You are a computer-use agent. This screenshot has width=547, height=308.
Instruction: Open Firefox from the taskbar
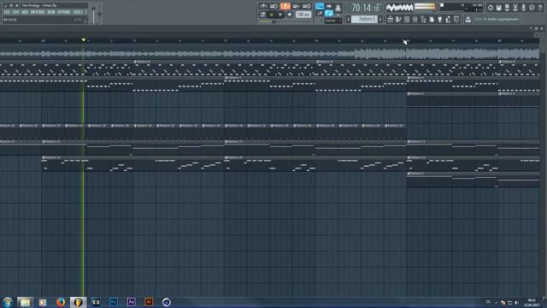point(61,302)
